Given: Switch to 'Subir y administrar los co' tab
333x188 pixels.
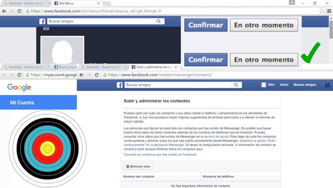Looking at the screenshot, I should click(154, 67).
